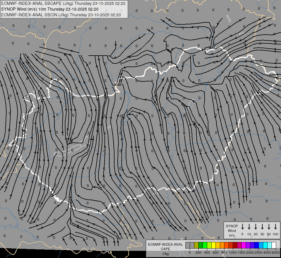Click the '2500' tick label on CAPE scale
Viewport: 281px width, 258px height.
pyautogui.click(x=258, y=253)
